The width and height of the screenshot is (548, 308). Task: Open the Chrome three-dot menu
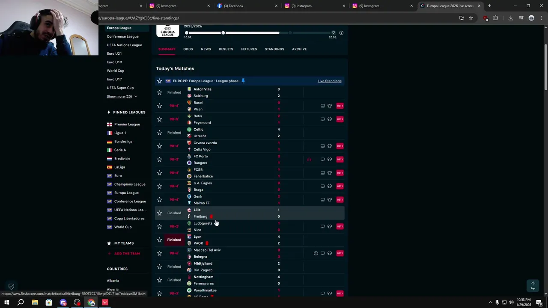click(542, 18)
